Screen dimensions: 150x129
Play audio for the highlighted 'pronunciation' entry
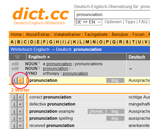pyautogui.click(x=21, y=80)
